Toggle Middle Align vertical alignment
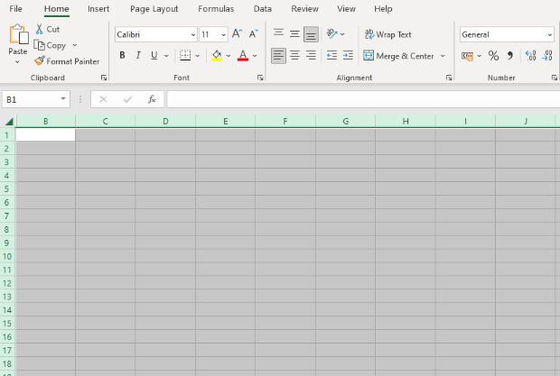 pyautogui.click(x=294, y=34)
